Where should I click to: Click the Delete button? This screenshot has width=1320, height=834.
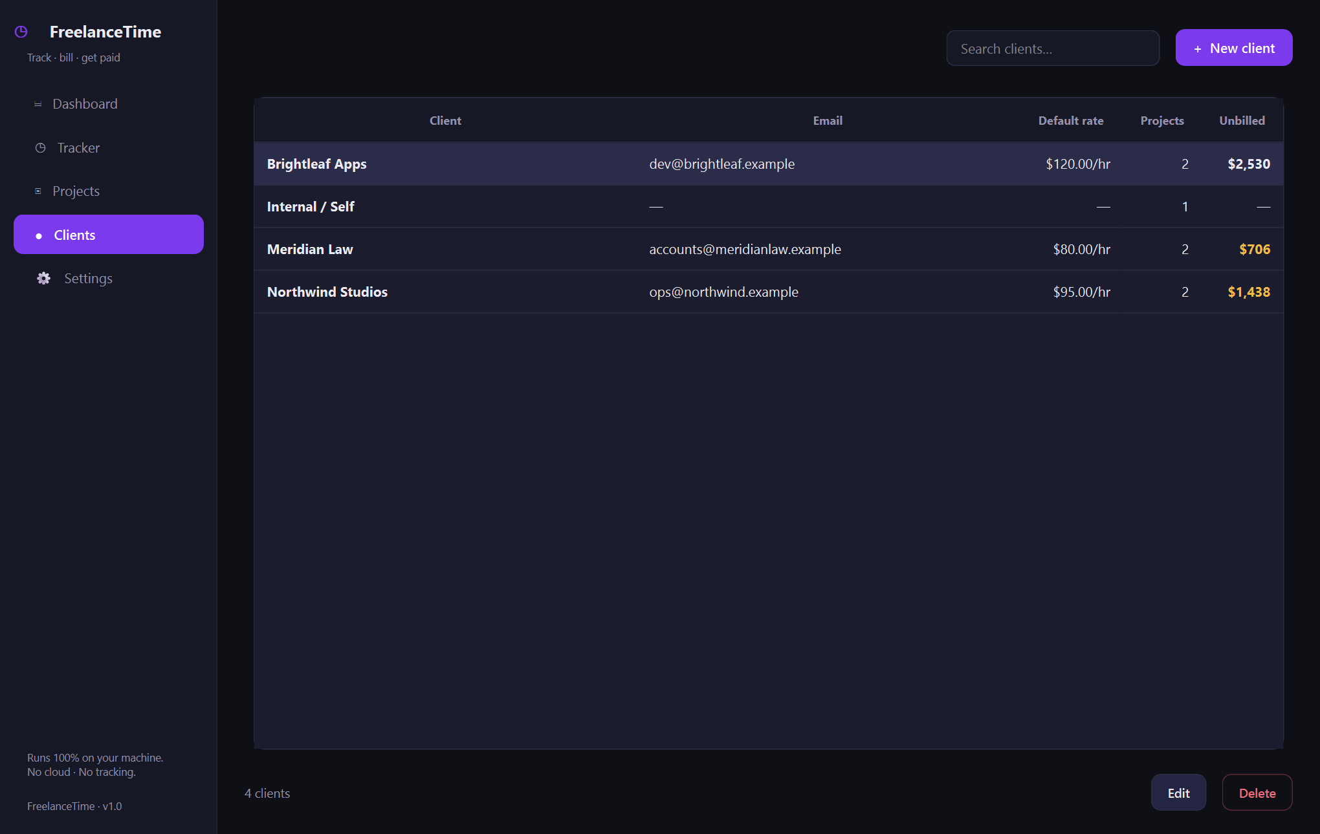click(x=1257, y=793)
